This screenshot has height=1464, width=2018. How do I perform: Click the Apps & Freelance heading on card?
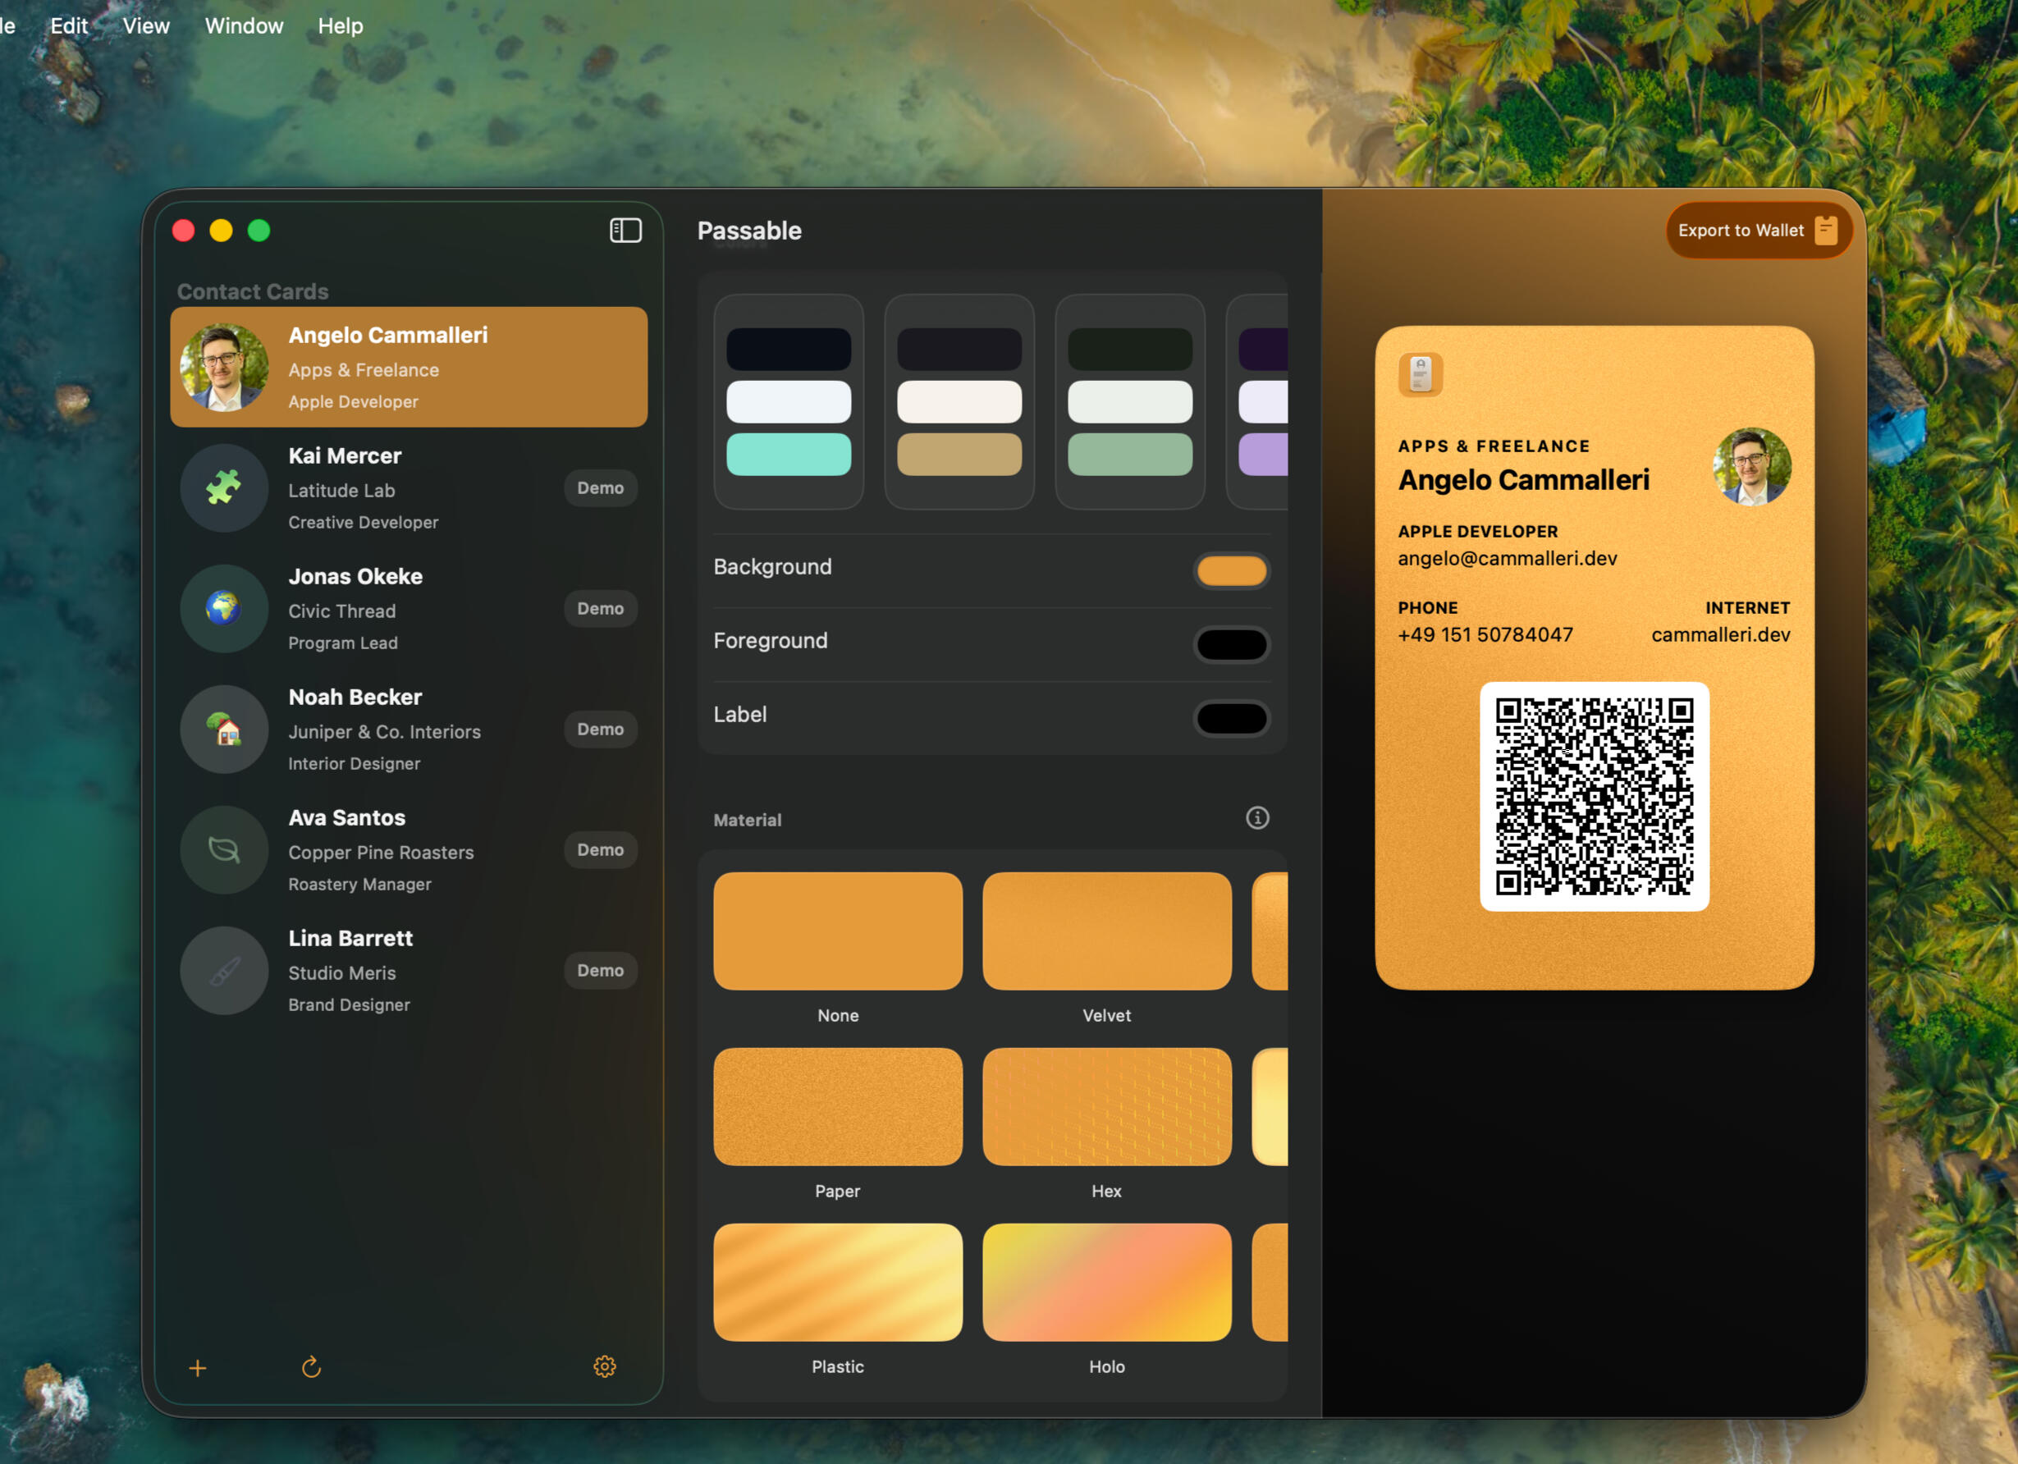click(x=1494, y=446)
